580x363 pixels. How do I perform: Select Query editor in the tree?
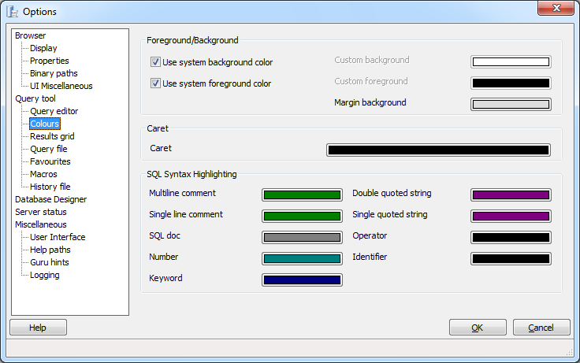[54, 111]
